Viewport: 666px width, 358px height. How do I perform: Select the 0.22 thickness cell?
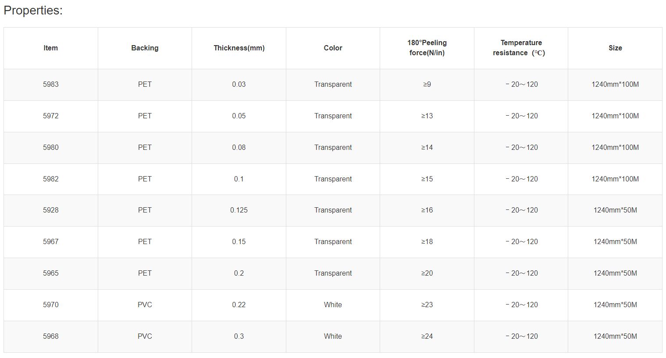tap(239, 305)
